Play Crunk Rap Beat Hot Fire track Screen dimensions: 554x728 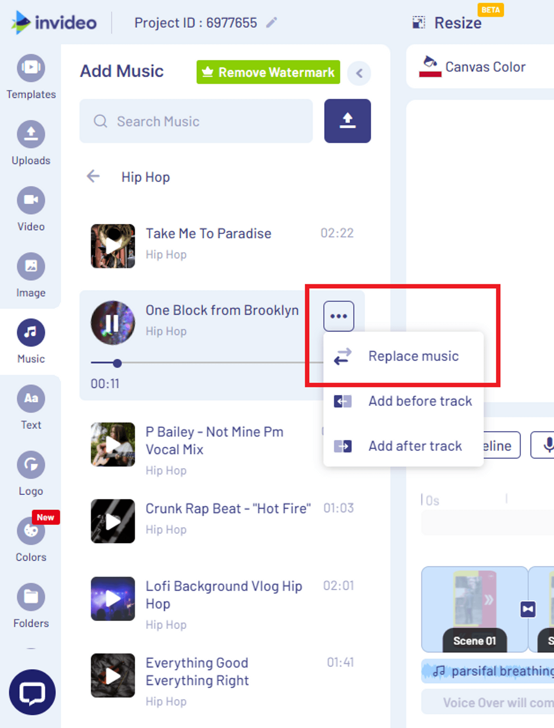pos(113,521)
